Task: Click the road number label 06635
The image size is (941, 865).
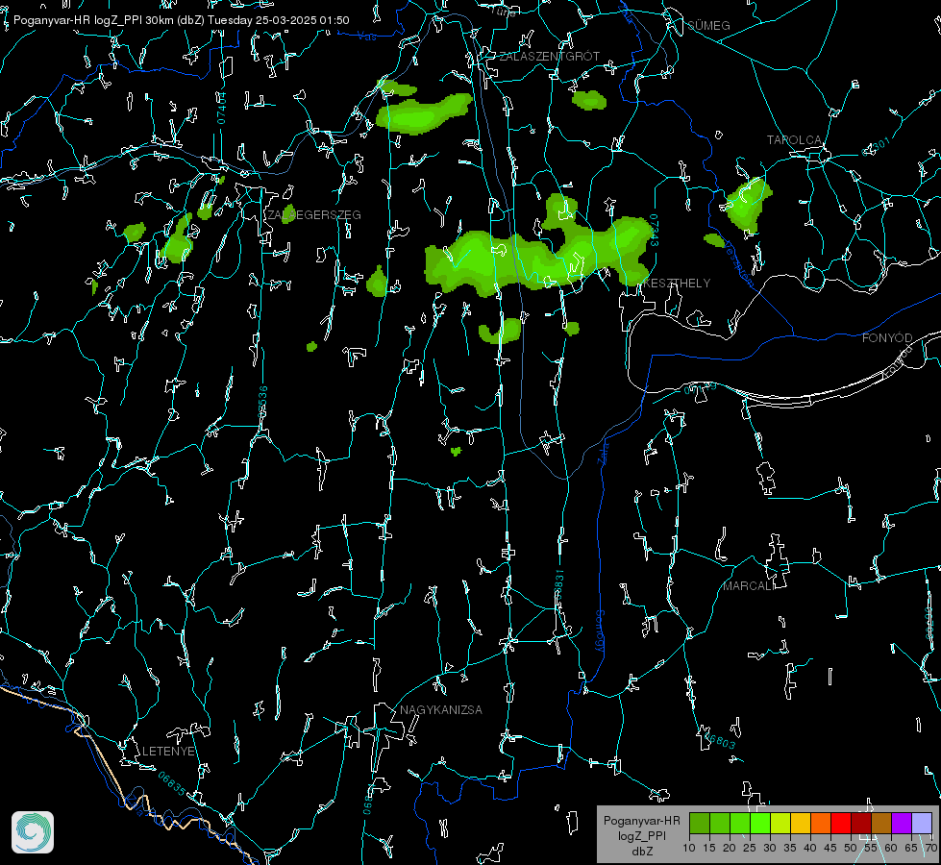Action: (172, 784)
